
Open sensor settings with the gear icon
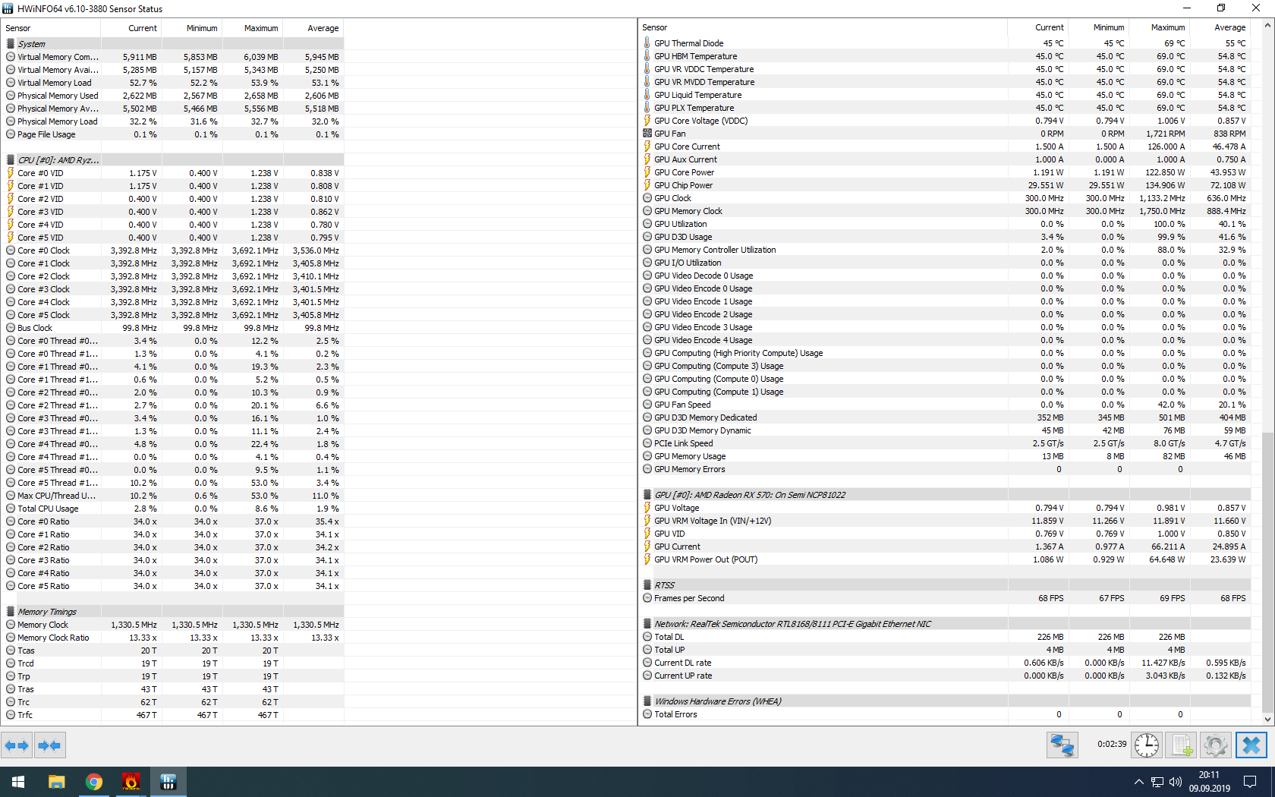[1215, 745]
